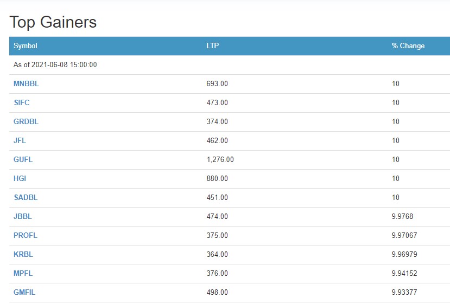Click the HGI stock link

click(20, 179)
